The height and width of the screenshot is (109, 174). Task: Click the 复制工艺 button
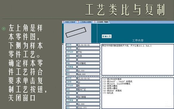click(x=107, y=36)
